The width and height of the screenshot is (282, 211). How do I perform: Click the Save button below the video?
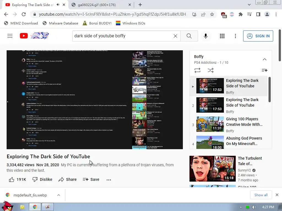coord(91,179)
